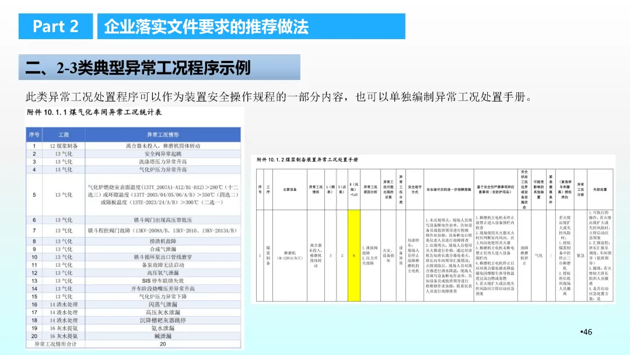Click the '工段' column header

tap(64, 135)
